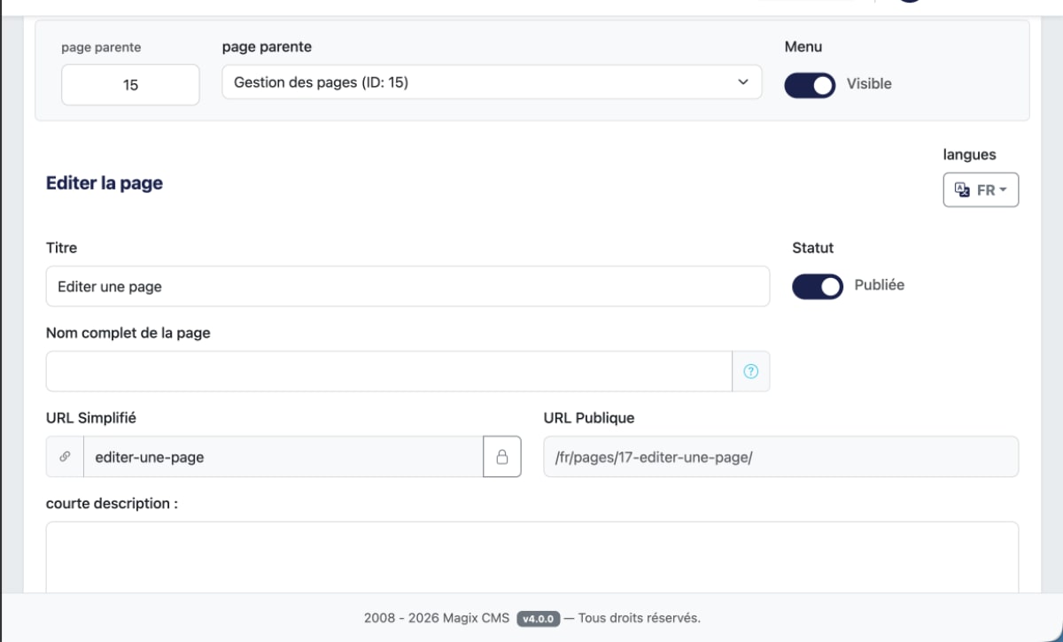Click the Nom complet de la page field

coord(389,372)
